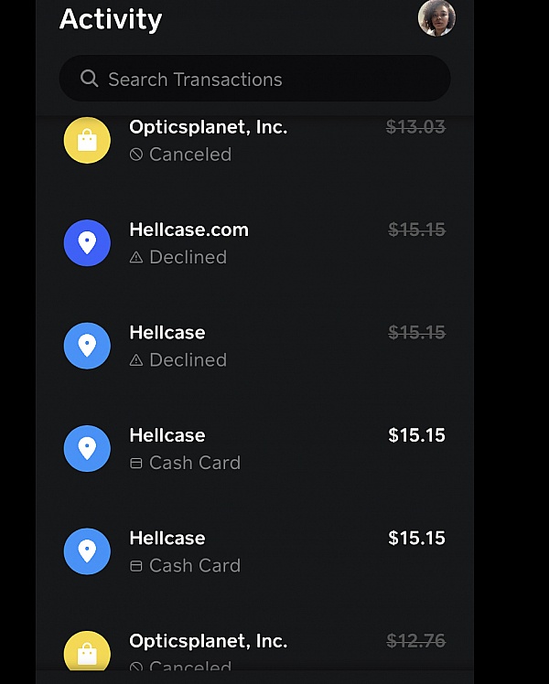
Task: Click the magnifying glass search icon
Action: pyautogui.click(x=89, y=79)
